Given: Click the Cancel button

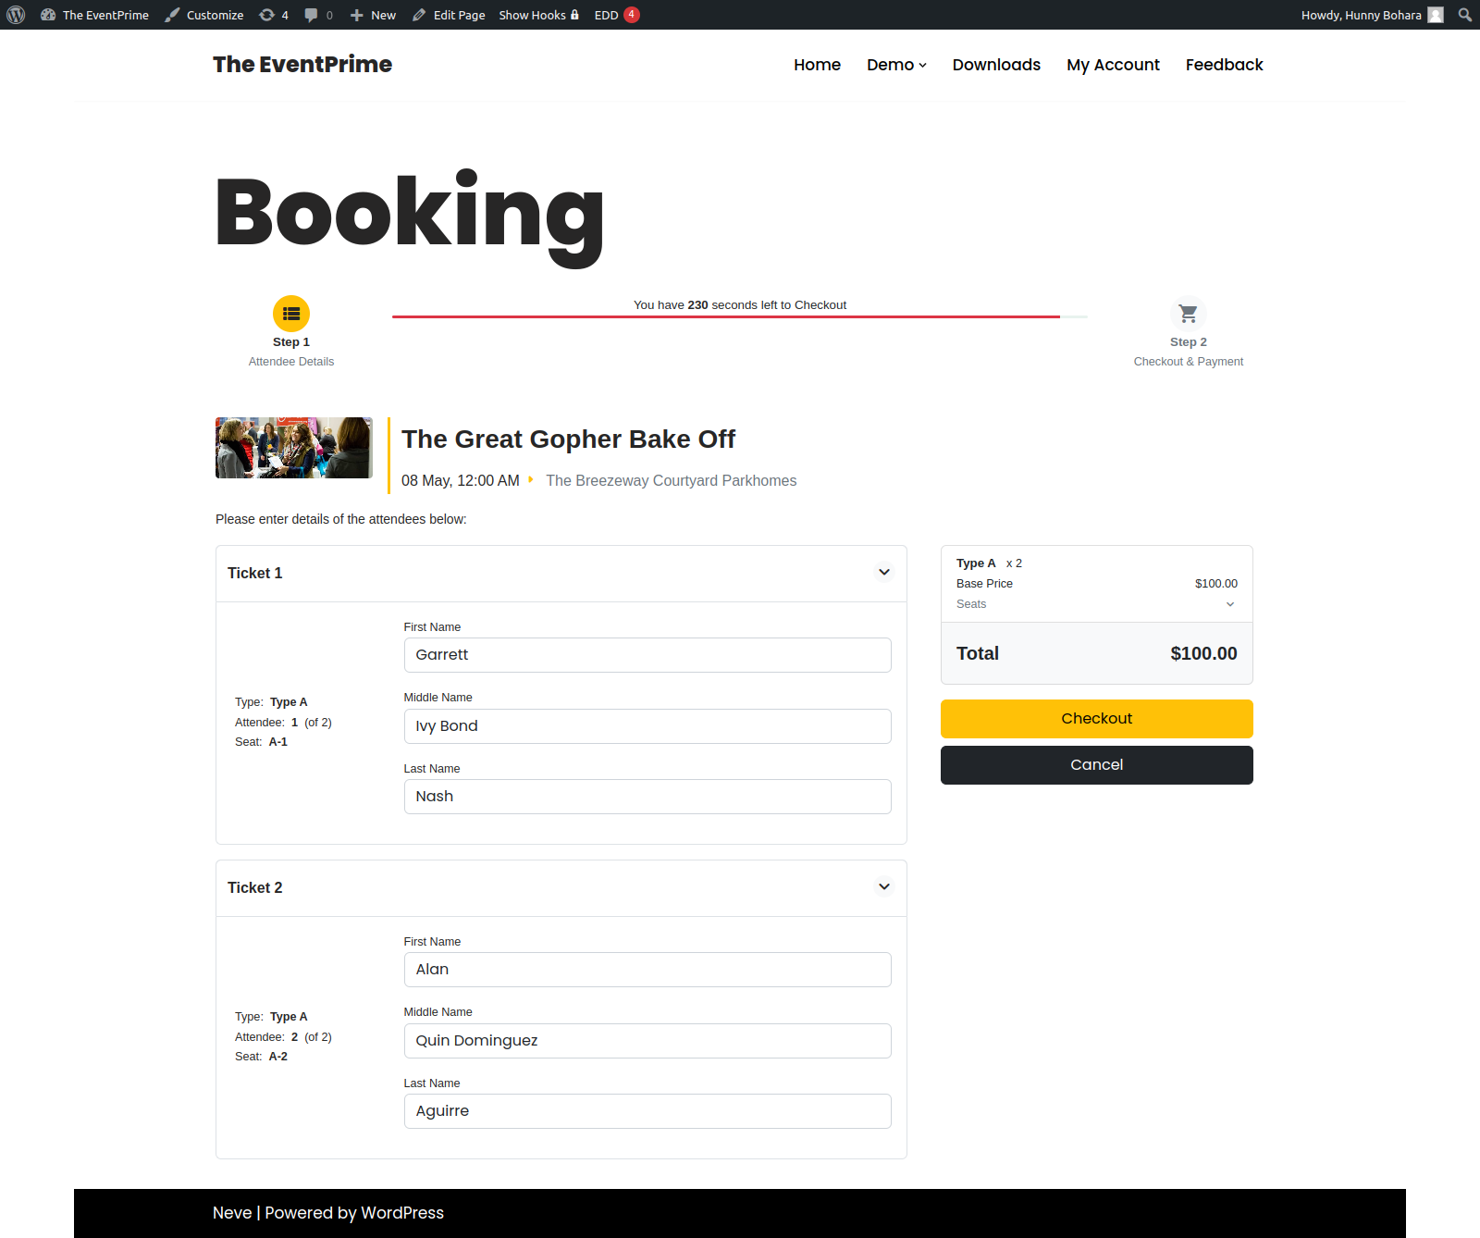Looking at the screenshot, I should [1097, 765].
